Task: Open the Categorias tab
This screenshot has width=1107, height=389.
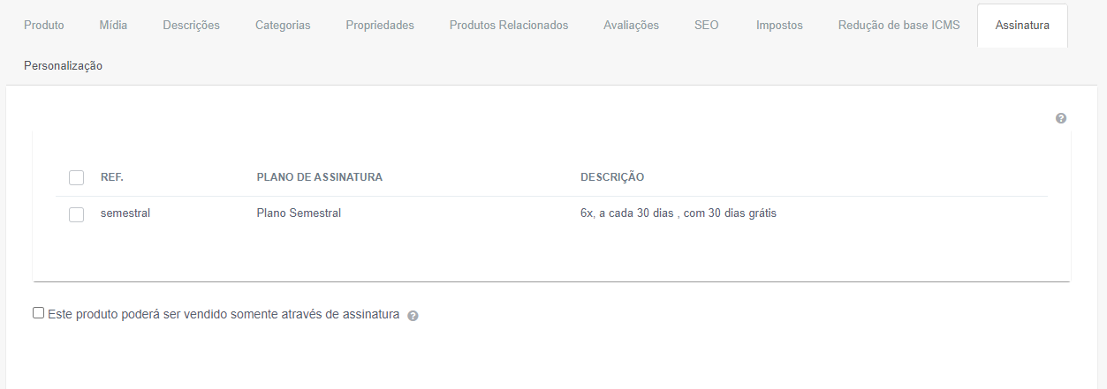Action: click(x=283, y=26)
